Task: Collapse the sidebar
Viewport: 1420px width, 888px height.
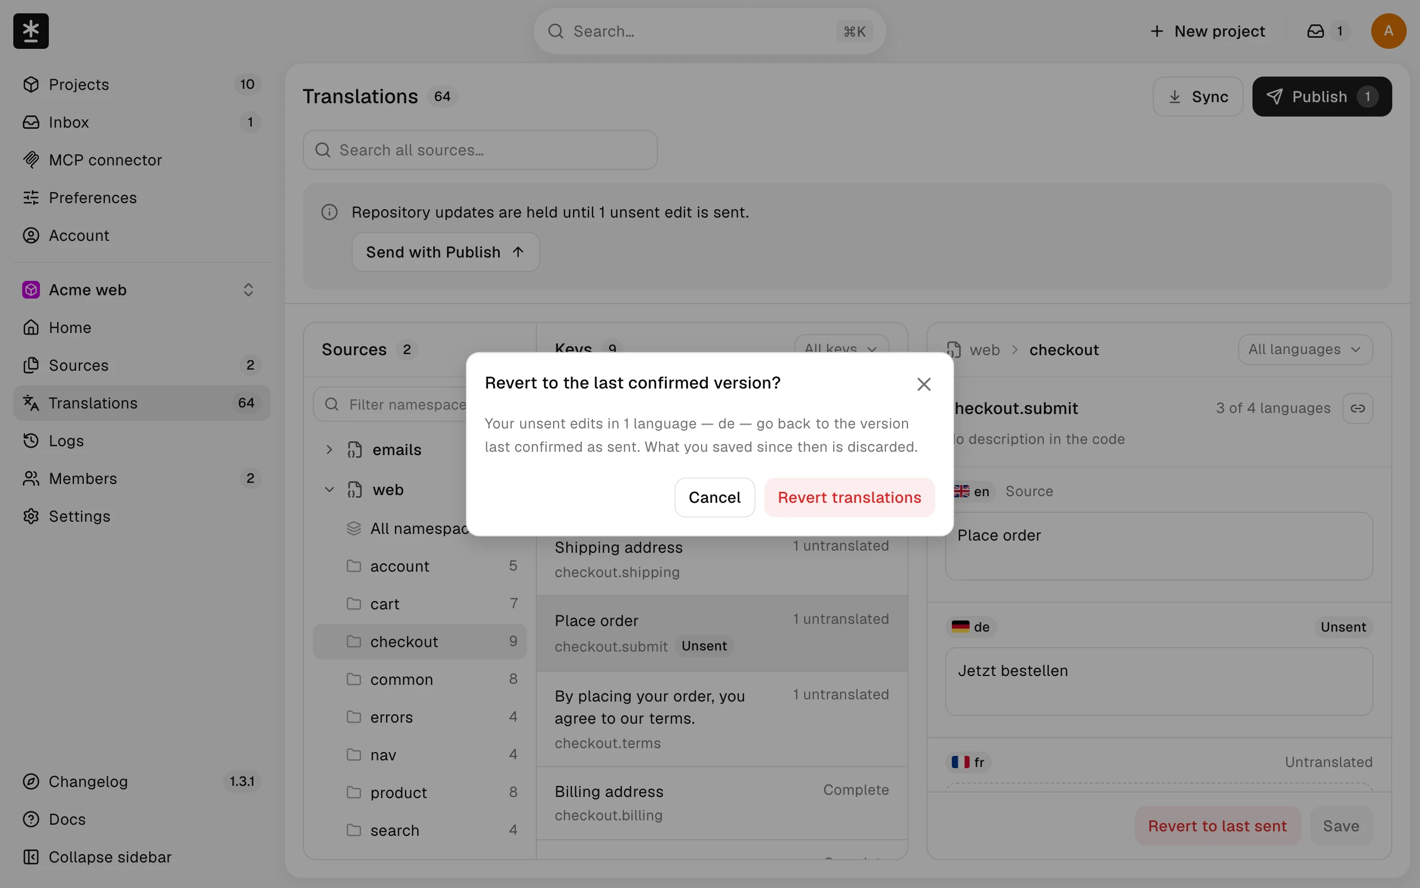Action: pos(141,857)
